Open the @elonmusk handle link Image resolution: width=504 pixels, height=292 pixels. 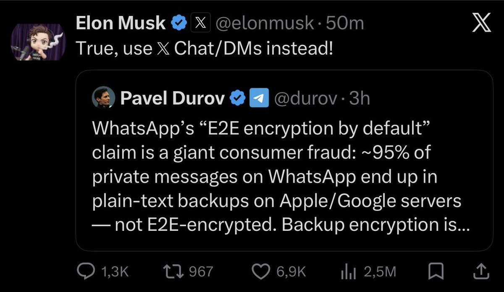pos(265,23)
